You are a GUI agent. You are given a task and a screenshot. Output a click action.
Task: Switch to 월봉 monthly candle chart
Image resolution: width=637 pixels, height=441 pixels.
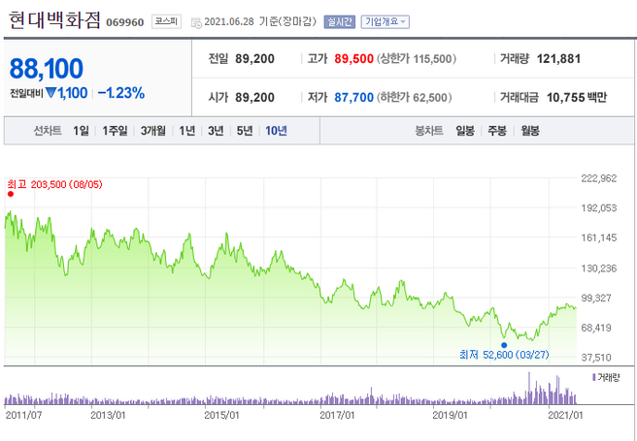coord(530,131)
